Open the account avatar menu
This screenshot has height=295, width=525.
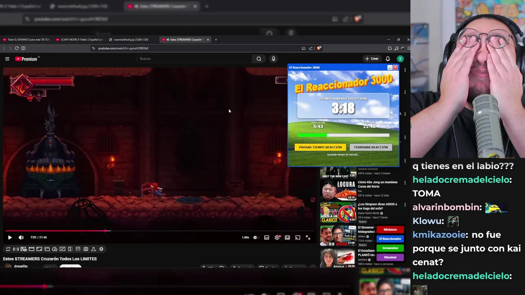pyautogui.click(x=400, y=59)
